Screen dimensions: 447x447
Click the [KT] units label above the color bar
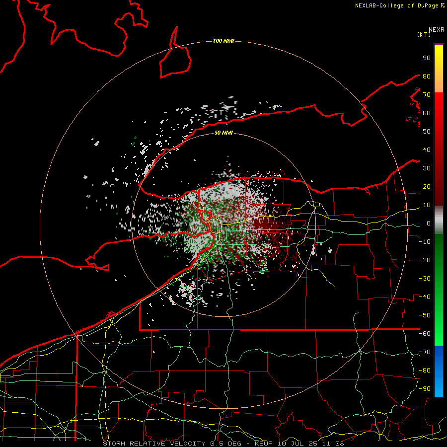coord(424,34)
